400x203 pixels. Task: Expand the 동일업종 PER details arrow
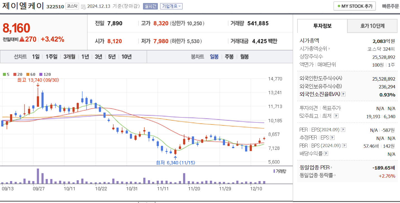pyautogui.click(x=332, y=168)
